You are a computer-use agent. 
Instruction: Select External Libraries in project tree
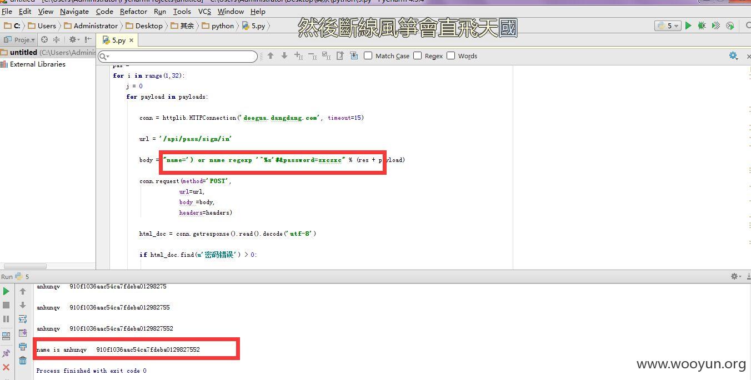click(33, 64)
